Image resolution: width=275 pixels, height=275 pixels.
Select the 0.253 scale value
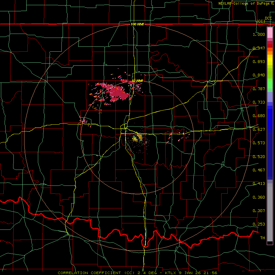coord(259,224)
